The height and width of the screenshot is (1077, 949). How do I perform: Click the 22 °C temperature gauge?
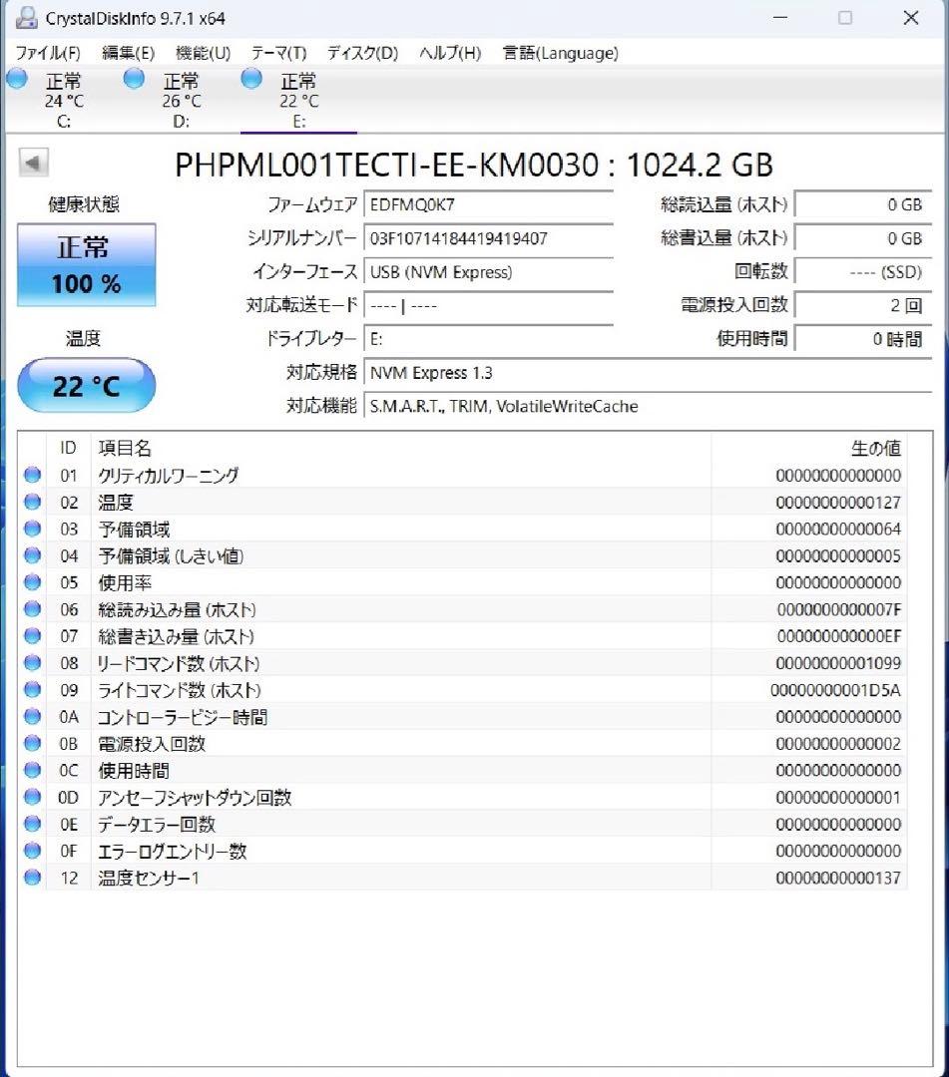(x=86, y=384)
